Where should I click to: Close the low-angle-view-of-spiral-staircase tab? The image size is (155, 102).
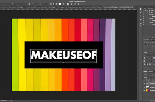click(x=57, y=7)
